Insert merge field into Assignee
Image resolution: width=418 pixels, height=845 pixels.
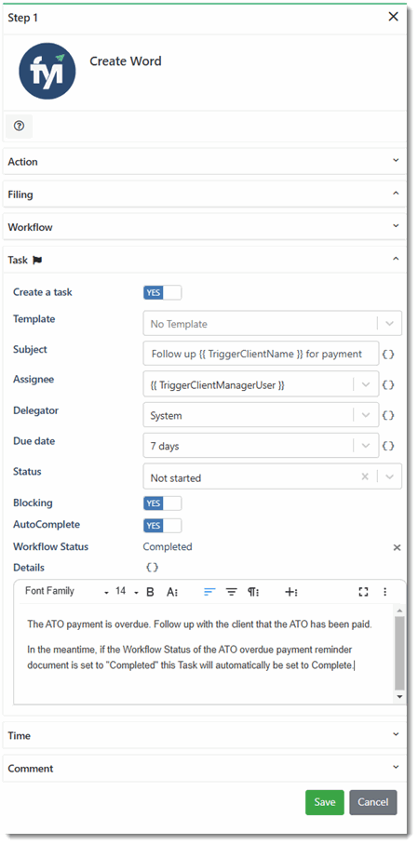tap(388, 384)
